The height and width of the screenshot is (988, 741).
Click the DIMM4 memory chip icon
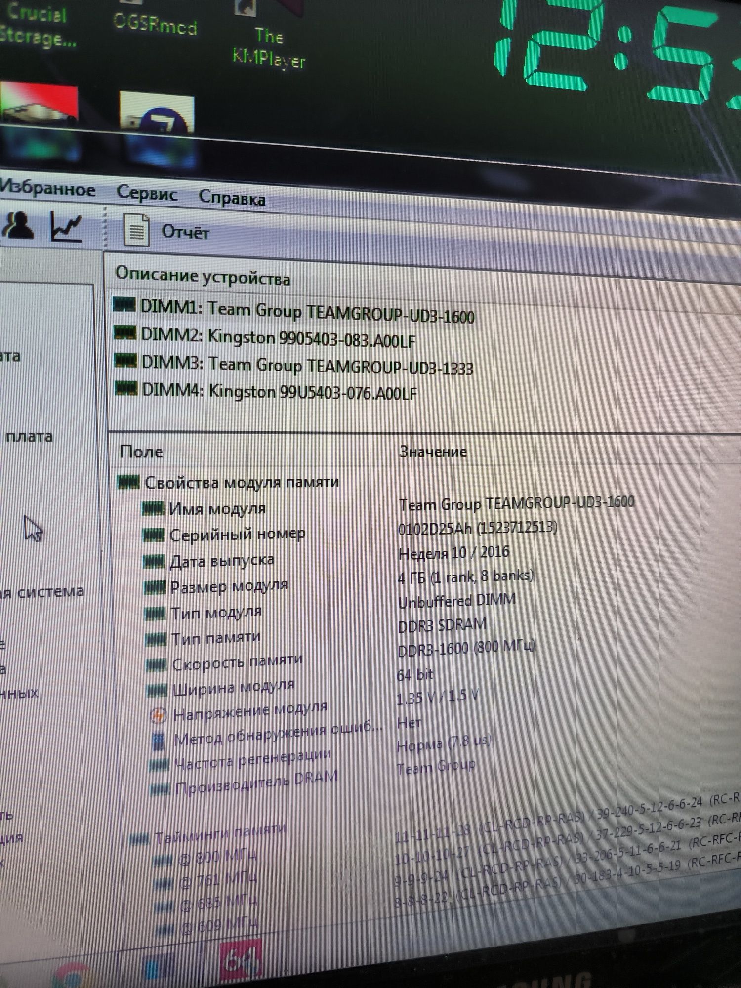coord(126,388)
